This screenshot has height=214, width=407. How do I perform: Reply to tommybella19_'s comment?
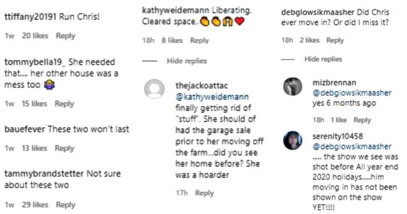pyautogui.click(x=64, y=104)
